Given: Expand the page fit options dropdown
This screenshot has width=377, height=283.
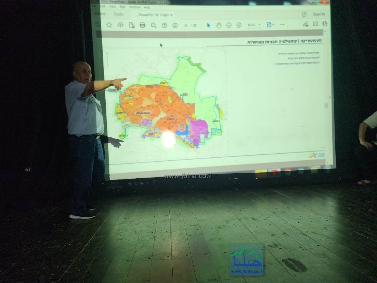Looking at the screenshot, I should pyautogui.click(x=273, y=25).
